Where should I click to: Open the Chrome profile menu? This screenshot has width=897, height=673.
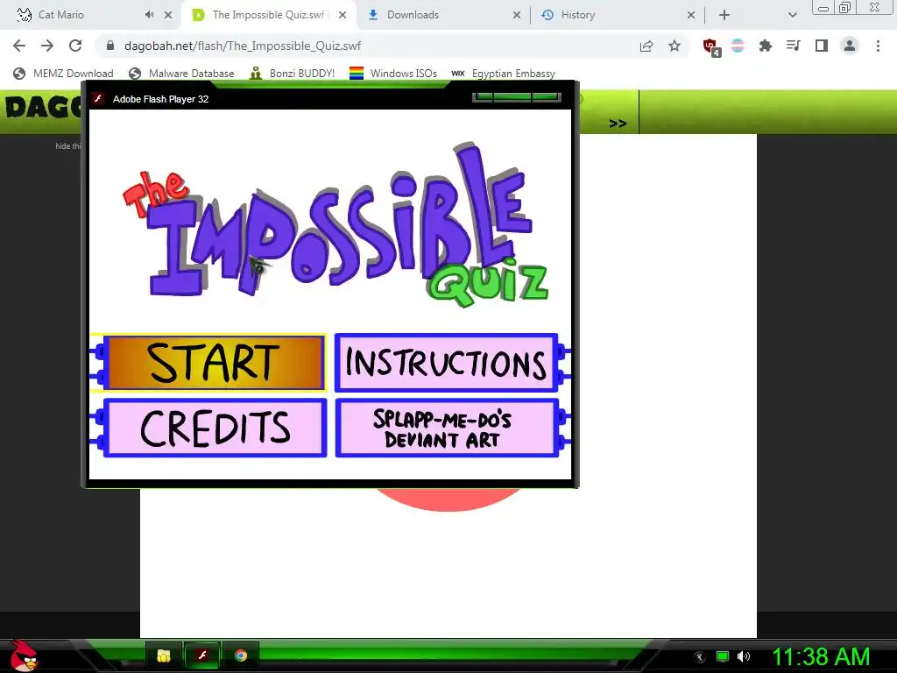(x=850, y=46)
